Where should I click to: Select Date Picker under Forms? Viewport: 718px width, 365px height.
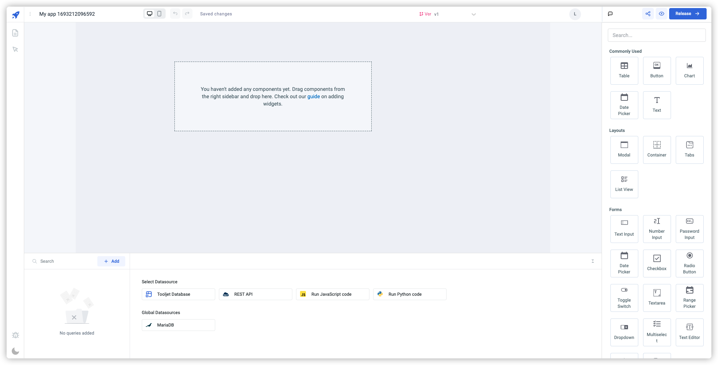(x=624, y=263)
